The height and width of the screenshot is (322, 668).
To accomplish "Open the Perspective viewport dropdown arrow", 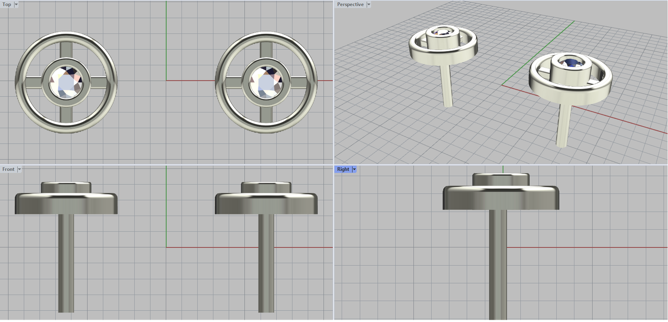I will tap(369, 5).
